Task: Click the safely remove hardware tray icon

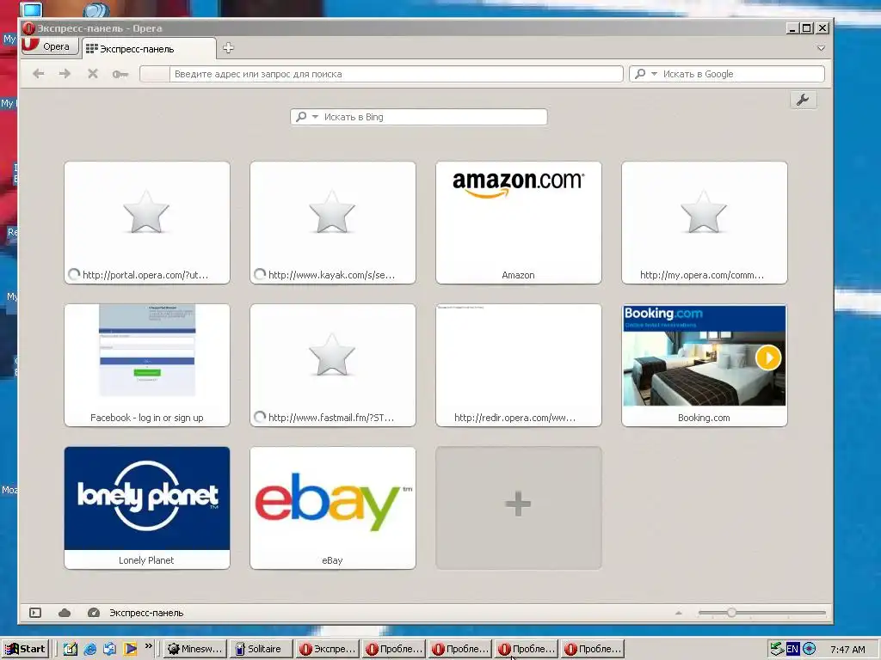Action: [x=777, y=649]
